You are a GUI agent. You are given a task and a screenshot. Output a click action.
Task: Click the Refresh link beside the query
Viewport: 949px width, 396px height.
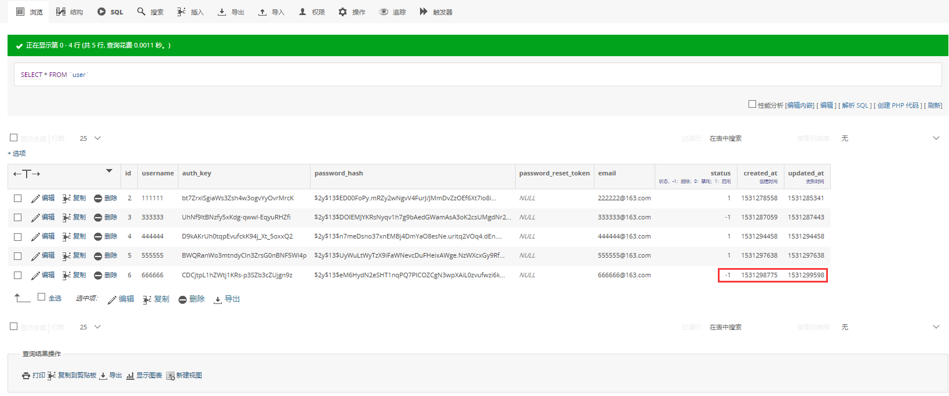pos(934,105)
